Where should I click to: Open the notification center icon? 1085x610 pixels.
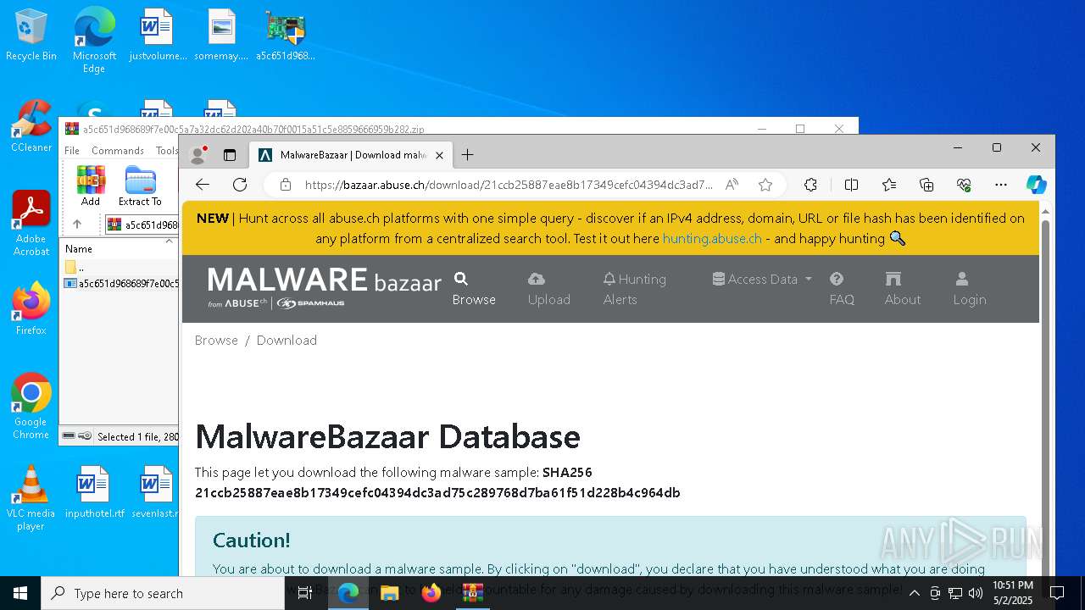(1057, 593)
